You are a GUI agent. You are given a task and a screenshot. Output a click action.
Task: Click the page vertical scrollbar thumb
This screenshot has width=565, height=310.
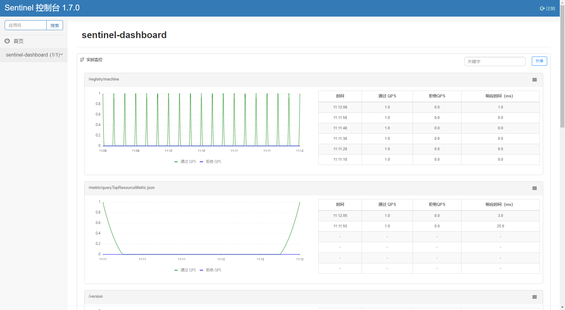(562, 66)
